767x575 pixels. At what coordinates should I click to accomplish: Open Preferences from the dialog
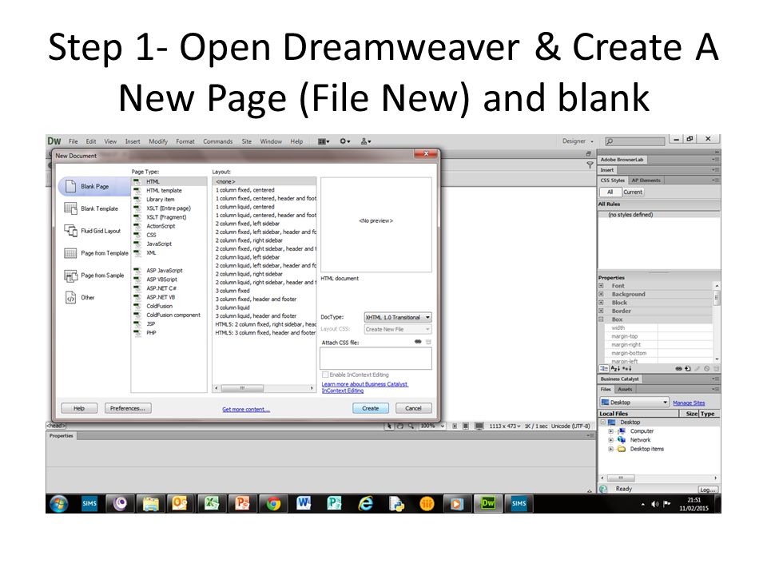(x=128, y=408)
